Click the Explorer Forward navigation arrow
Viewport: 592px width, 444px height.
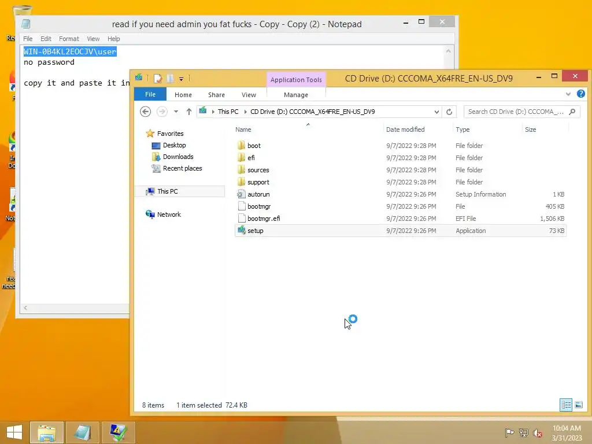click(162, 112)
